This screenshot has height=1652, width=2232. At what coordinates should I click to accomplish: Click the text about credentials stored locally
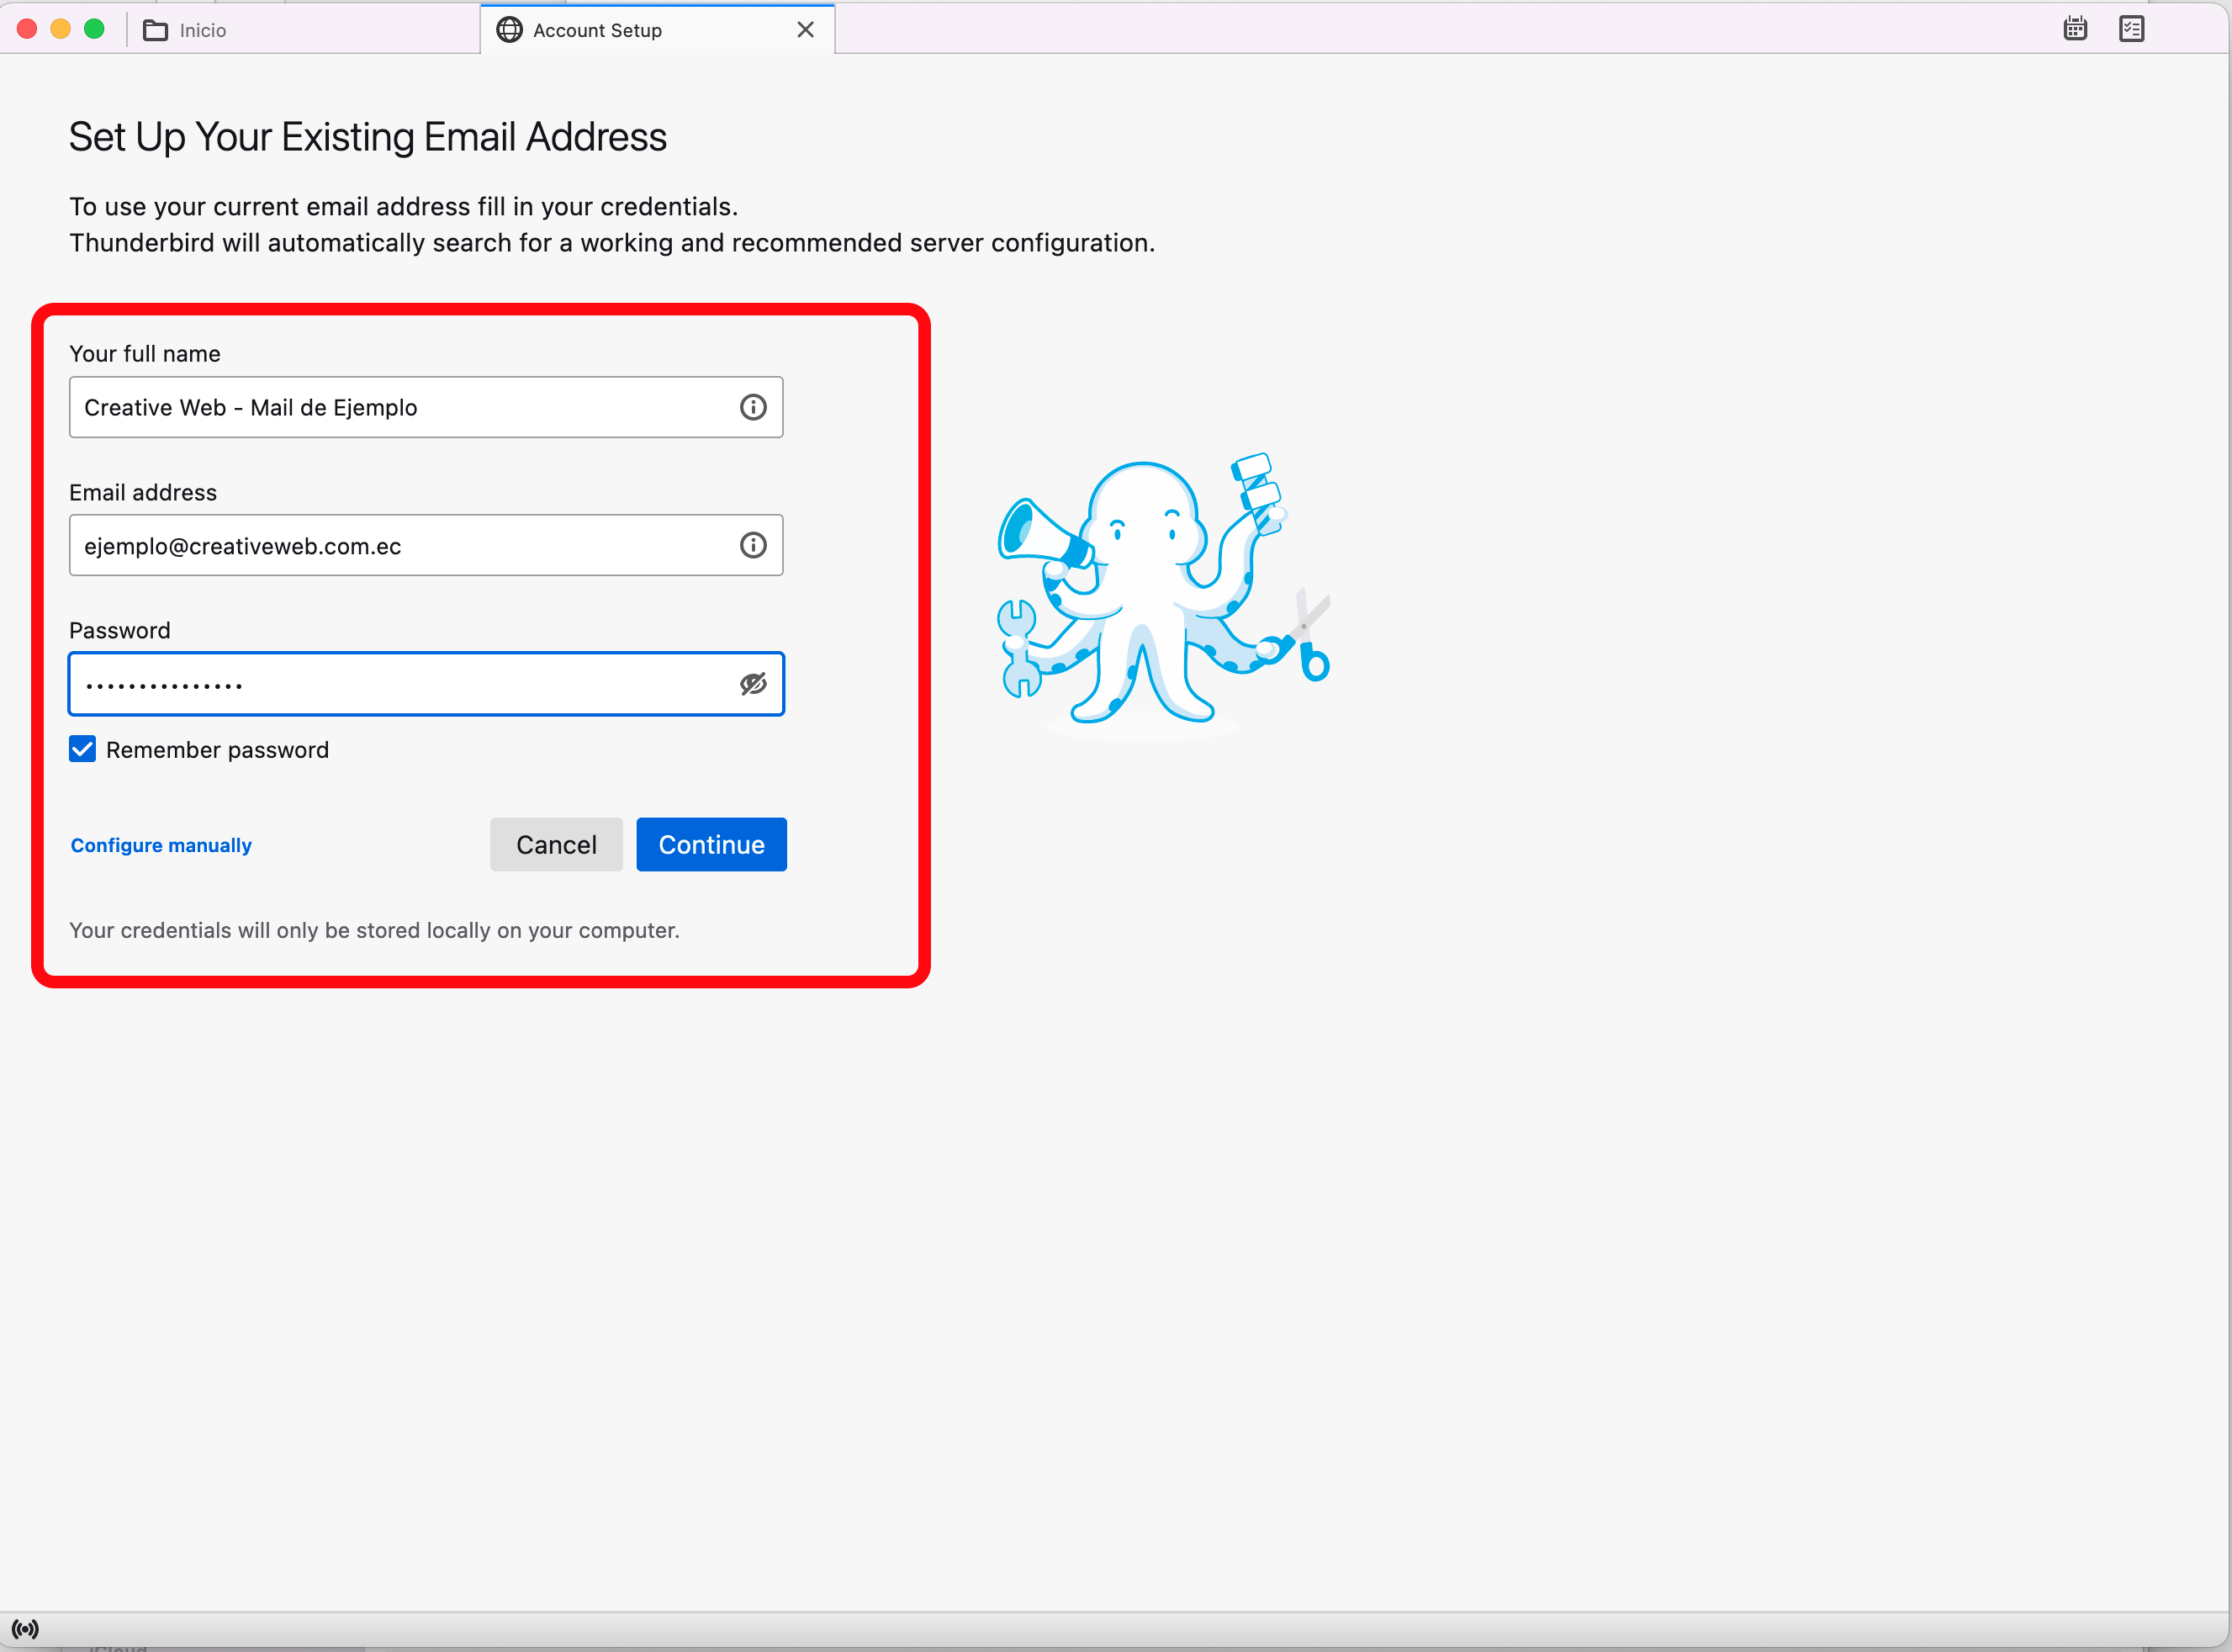tap(374, 930)
